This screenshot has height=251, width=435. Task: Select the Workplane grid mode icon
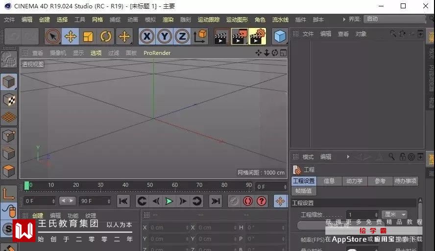(9, 117)
